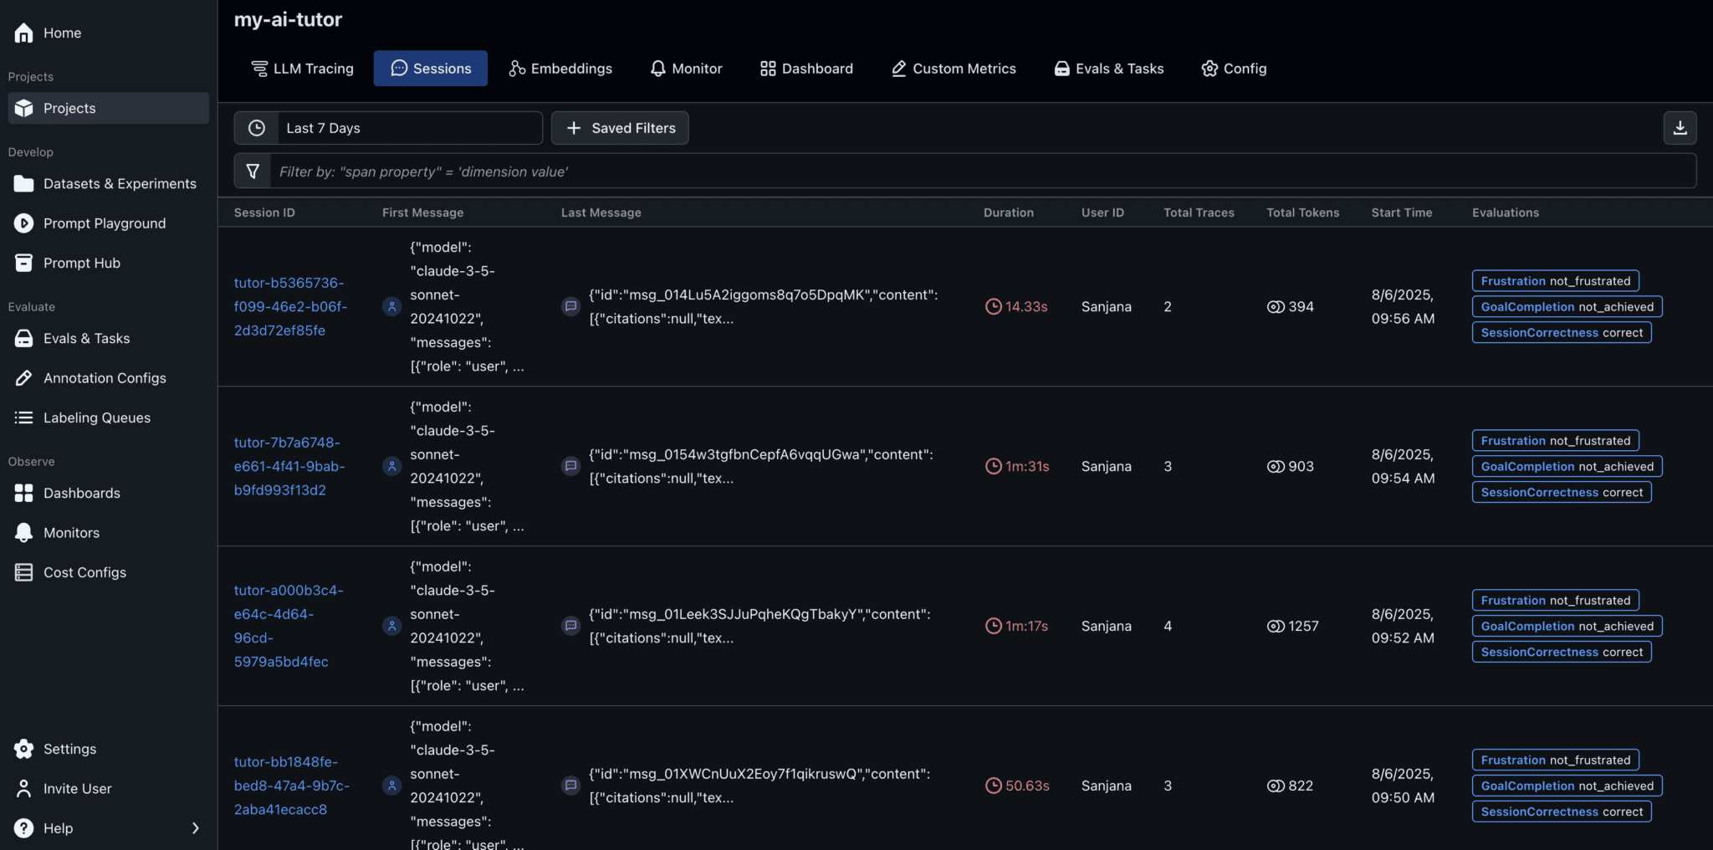Open the Custom Metrics tab
This screenshot has width=1713, height=850.
(953, 68)
